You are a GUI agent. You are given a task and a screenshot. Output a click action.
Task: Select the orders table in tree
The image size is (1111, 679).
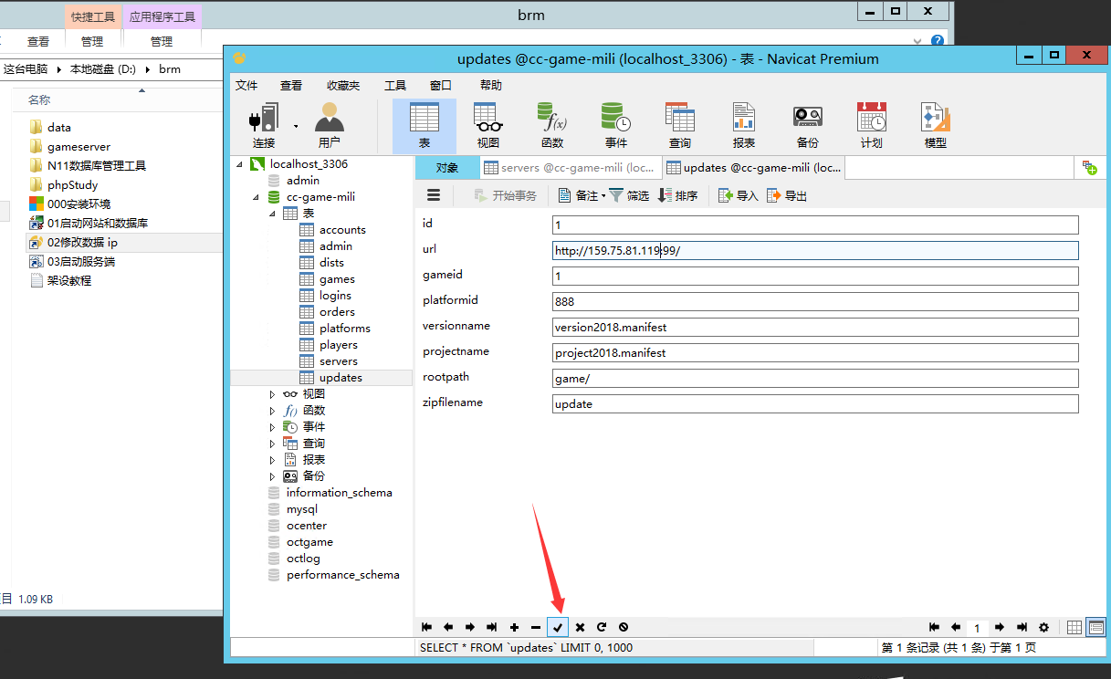pyautogui.click(x=337, y=312)
